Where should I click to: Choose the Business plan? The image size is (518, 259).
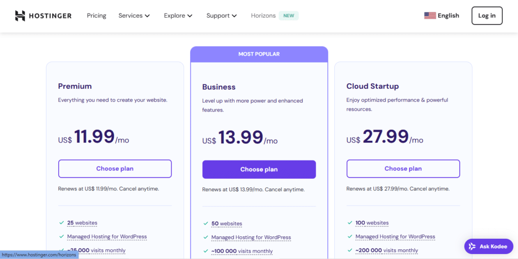pyautogui.click(x=259, y=169)
